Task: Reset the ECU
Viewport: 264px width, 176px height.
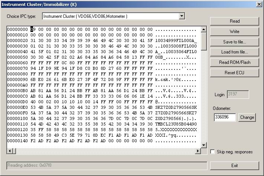Action: 235,73
